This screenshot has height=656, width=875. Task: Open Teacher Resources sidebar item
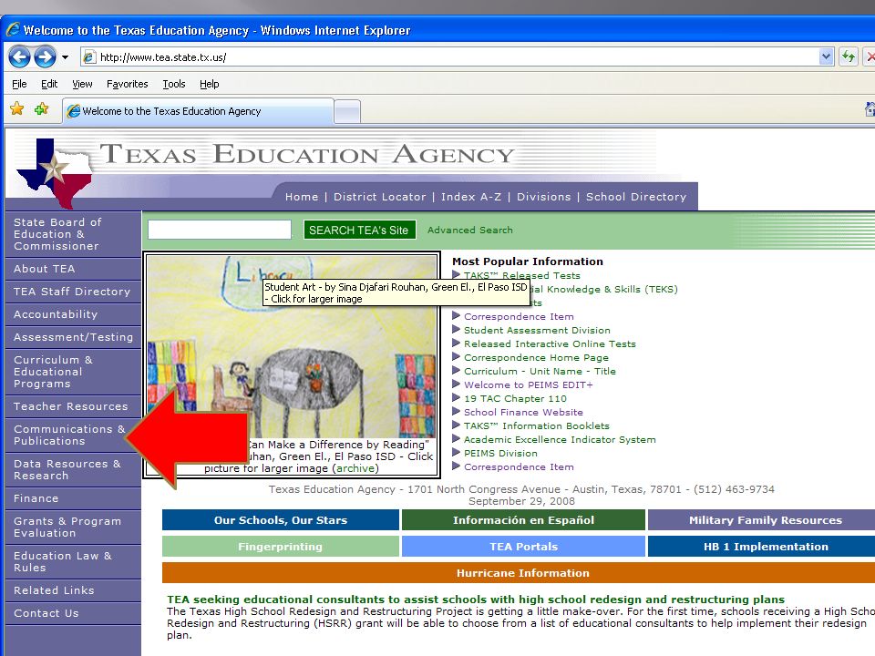[73, 406]
